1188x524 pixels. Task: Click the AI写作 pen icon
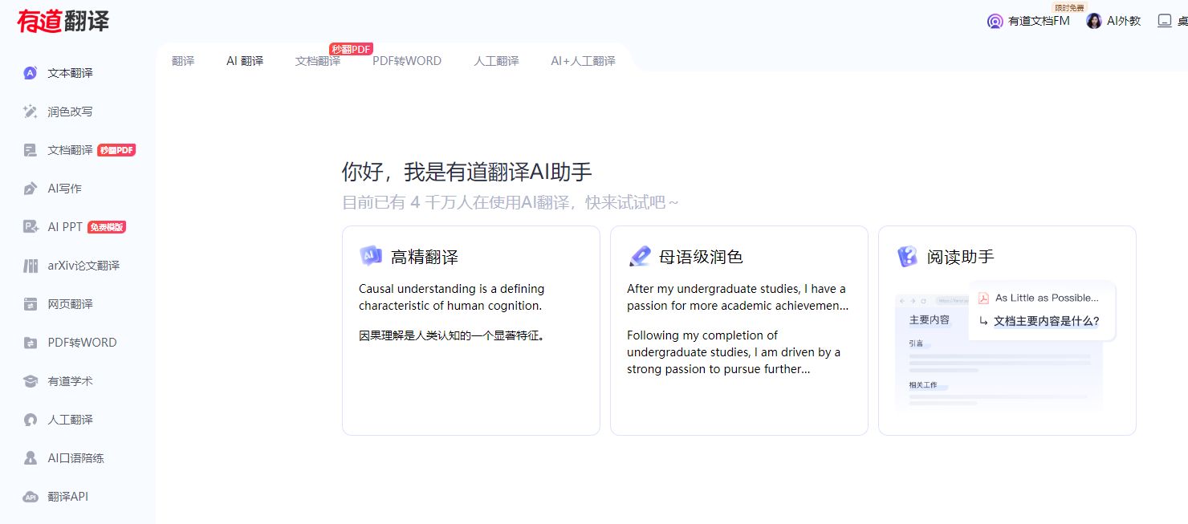pos(31,189)
